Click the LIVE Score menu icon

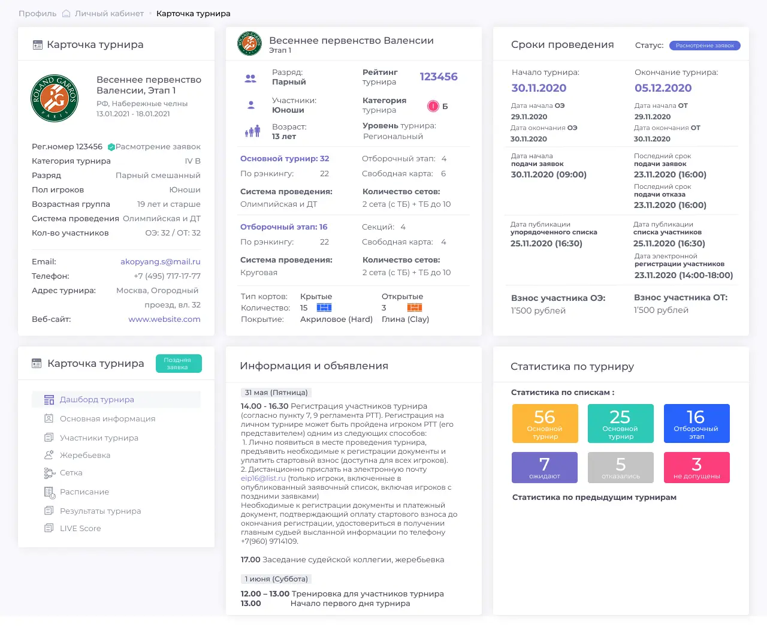[x=49, y=528]
